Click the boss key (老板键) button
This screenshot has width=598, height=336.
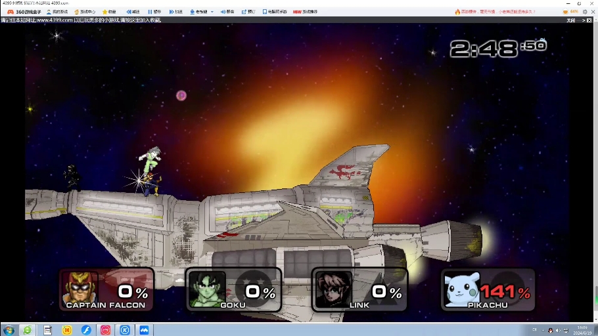click(x=198, y=12)
